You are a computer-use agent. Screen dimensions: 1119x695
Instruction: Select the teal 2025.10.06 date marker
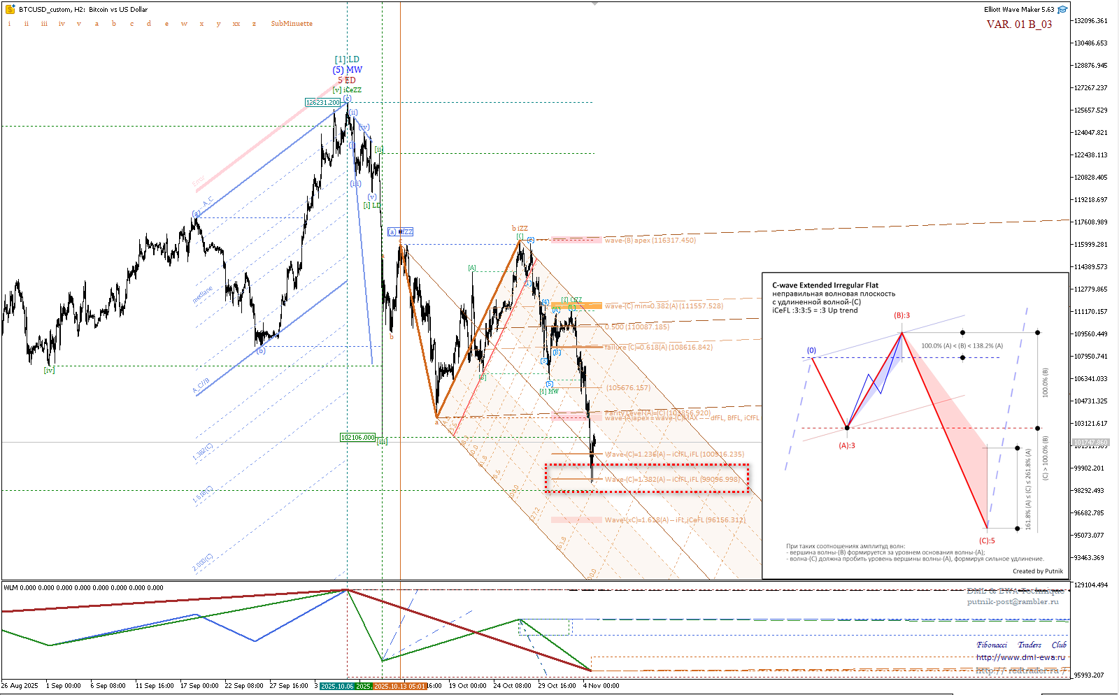[337, 686]
